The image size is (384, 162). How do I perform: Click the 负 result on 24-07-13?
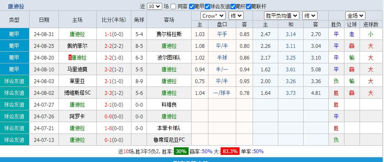(336, 140)
